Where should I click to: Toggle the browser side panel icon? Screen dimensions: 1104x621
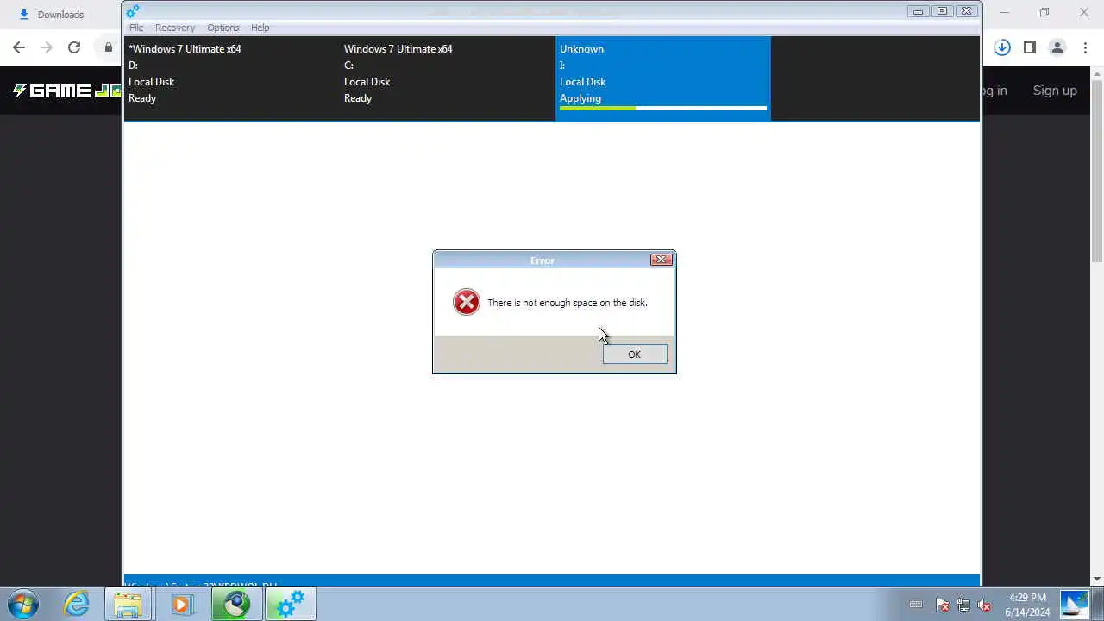click(x=1030, y=47)
